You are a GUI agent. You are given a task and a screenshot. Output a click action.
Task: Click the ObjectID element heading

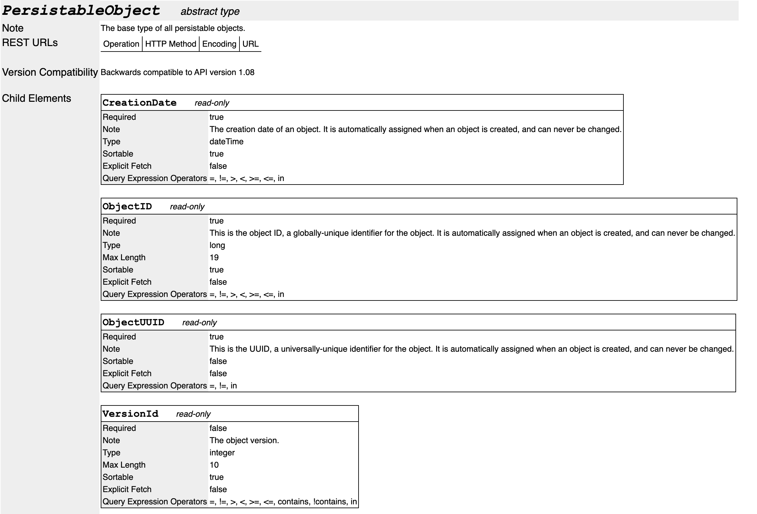tap(127, 206)
